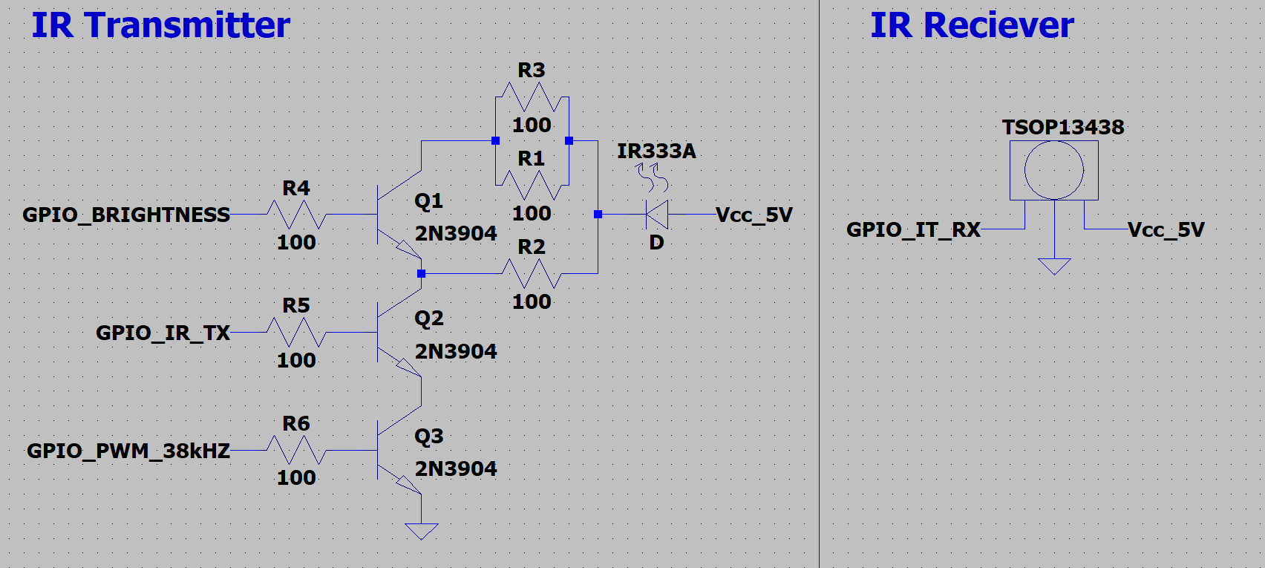This screenshot has height=568, width=1265.
Task: Select the IR LED diode symbol
Action: coord(656,215)
